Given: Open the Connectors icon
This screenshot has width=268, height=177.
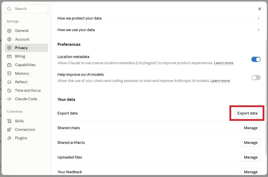Looking at the screenshot, I should 9,129.
